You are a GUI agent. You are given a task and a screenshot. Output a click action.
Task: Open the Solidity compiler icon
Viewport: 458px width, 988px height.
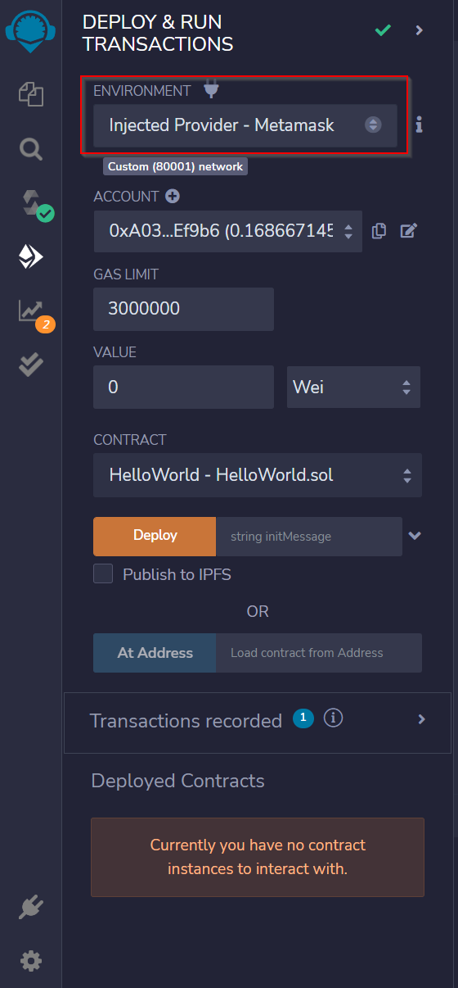36,204
